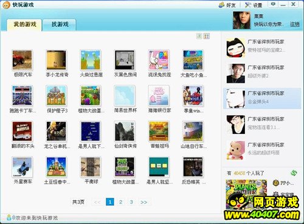Switch to the 找游戏 tab
Screen dimensions: 304x224
(60, 25)
